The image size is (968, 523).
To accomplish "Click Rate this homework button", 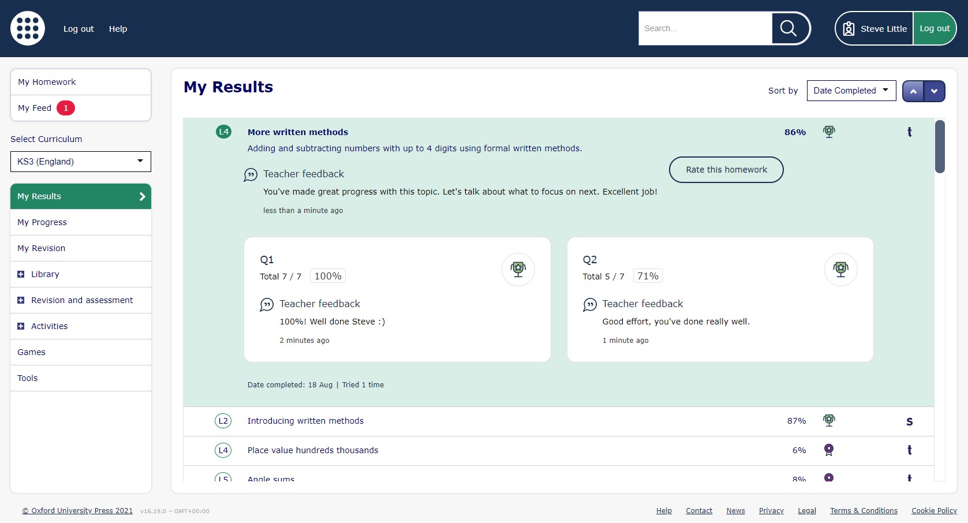I will (x=726, y=170).
